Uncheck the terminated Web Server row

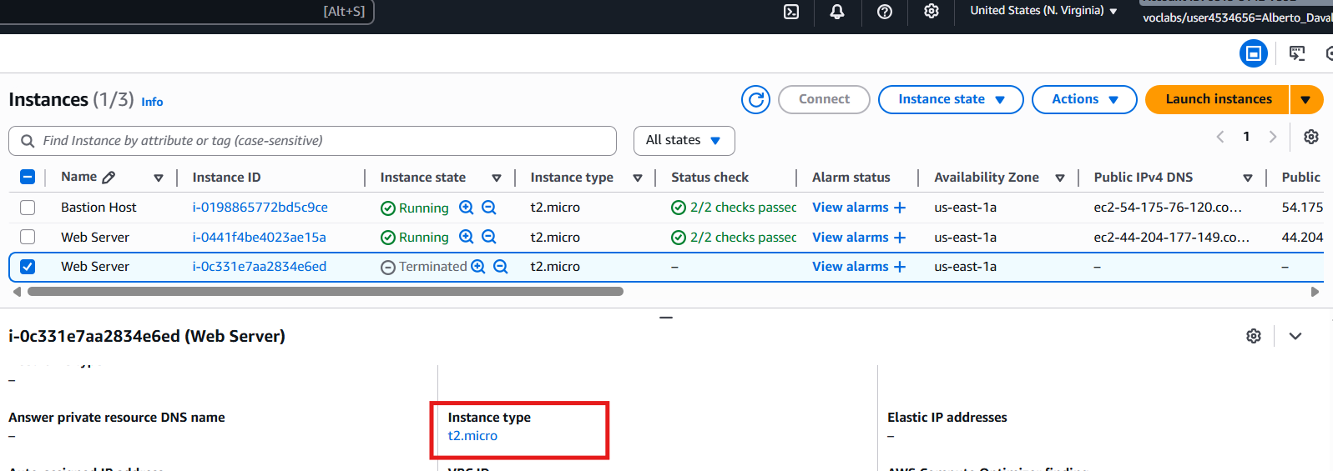[28, 267]
